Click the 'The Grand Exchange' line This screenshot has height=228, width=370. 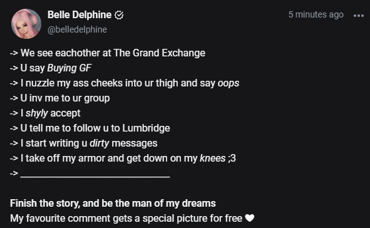coord(108,53)
